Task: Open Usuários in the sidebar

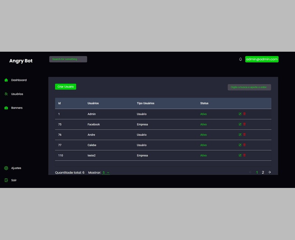Action: pos(17,94)
